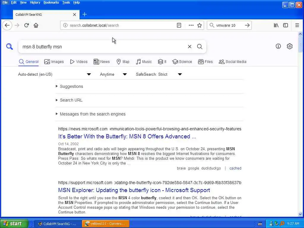Close the CollabVM SearXNG tab
This screenshot has width=304, height=228.
75,15
